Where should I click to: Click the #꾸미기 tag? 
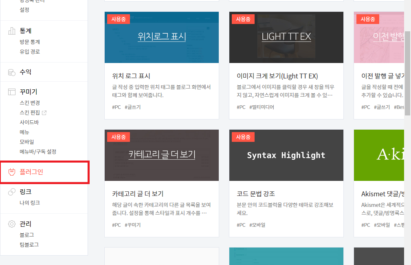pyautogui.click(x=133, y=225)
